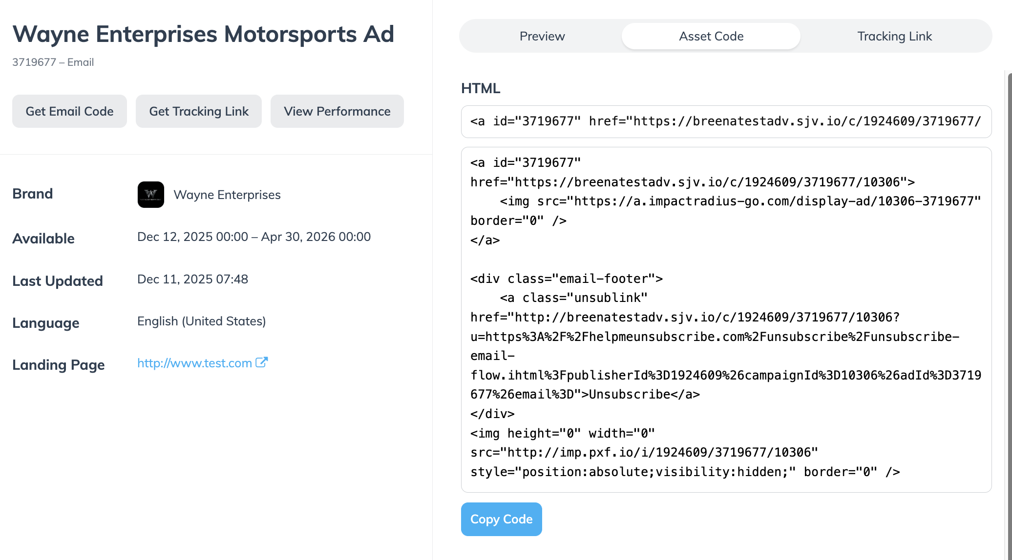
Task: Click the ad ID 3719677 – Email subtitle
Action: tap(53, 62)
